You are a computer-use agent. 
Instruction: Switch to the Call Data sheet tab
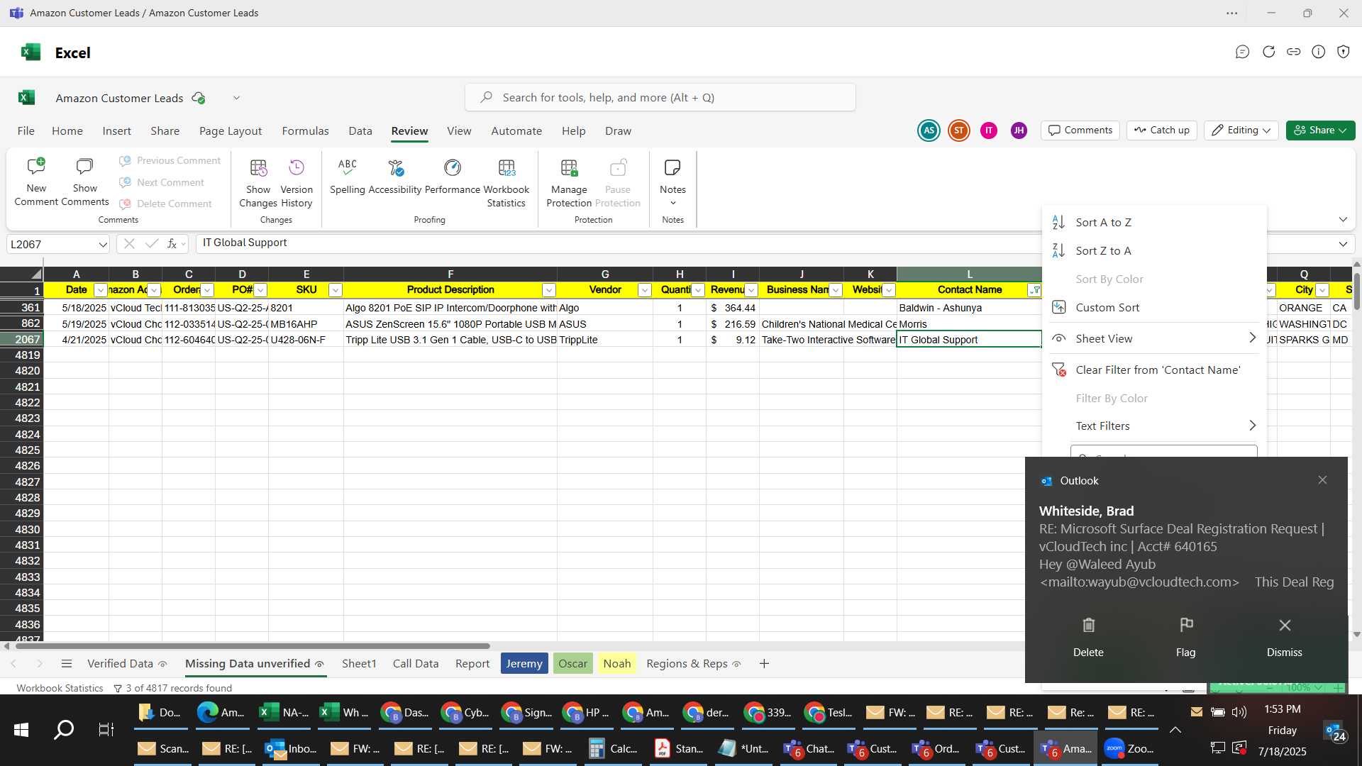(416, 664)
